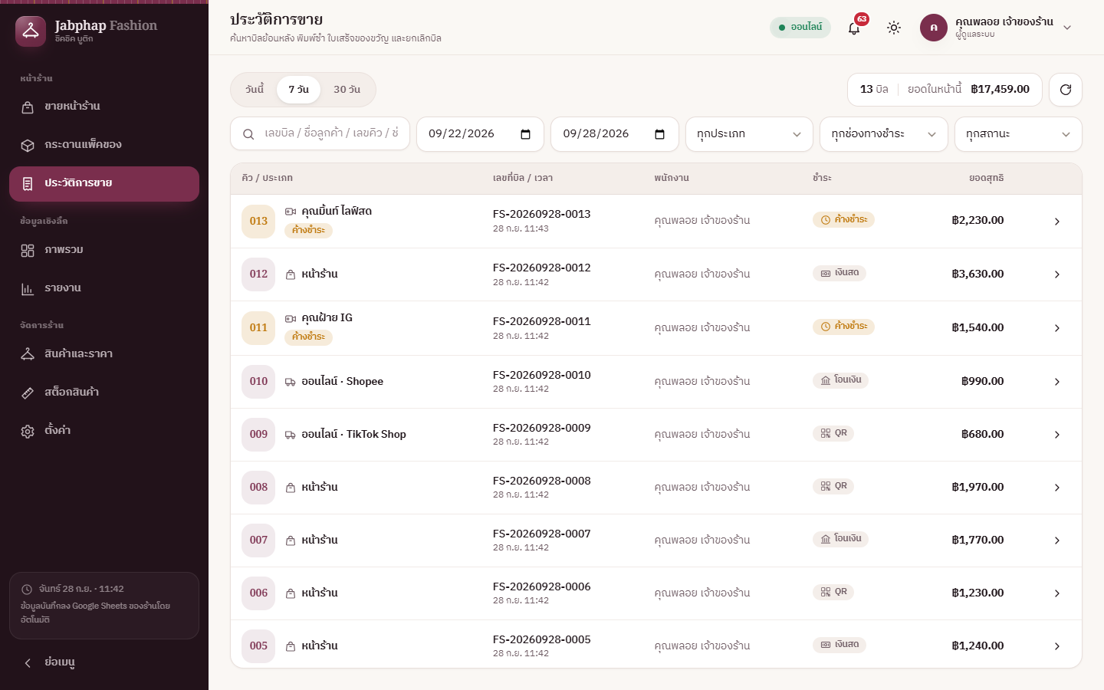Open the ทุกช่องทางชำระ payment dropdown
The width and height of the screenshot is (1104, 690).
click(x=884, y=134)
